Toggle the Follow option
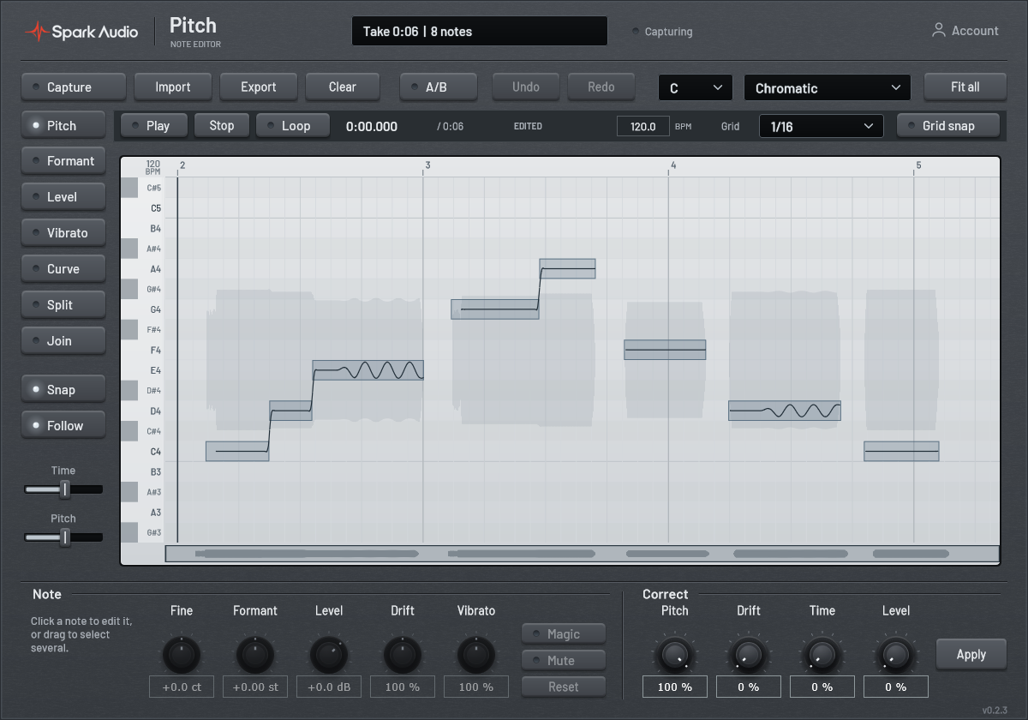 pyautogui.click(x=63, y=426)
